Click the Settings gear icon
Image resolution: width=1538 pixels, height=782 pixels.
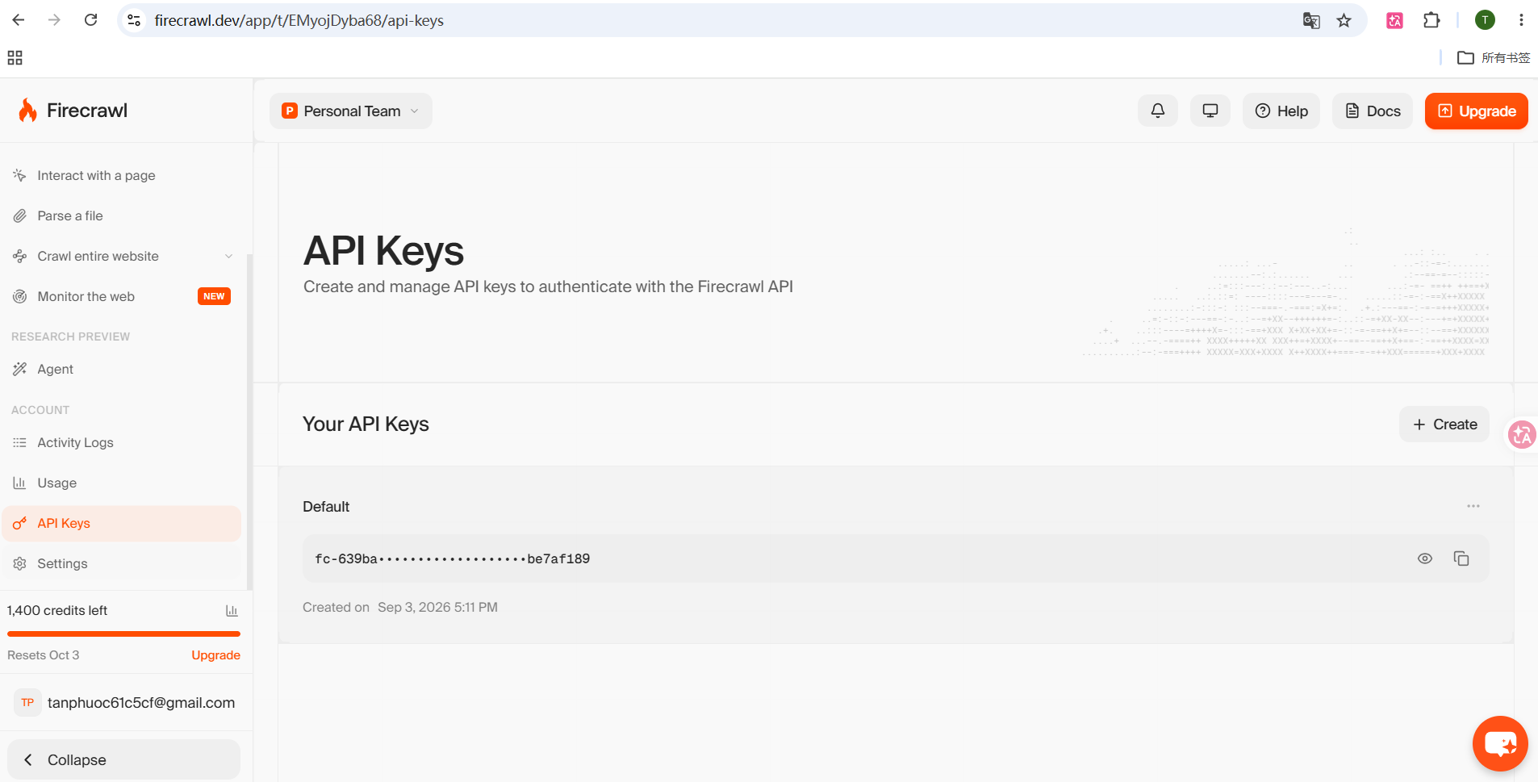[x=19, y=563]
